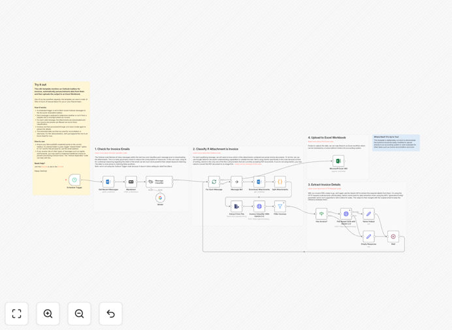
Task: Select the Has Invoice? switch node
Action: click(x=321, y=214)
